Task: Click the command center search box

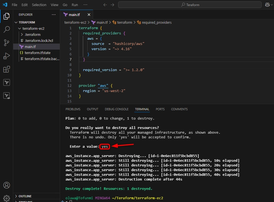Action: [190, 5]
